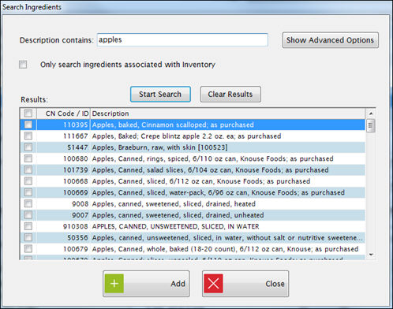Tick checkbox for item 110395
This screenshot has height=309, width=393.
28,125
